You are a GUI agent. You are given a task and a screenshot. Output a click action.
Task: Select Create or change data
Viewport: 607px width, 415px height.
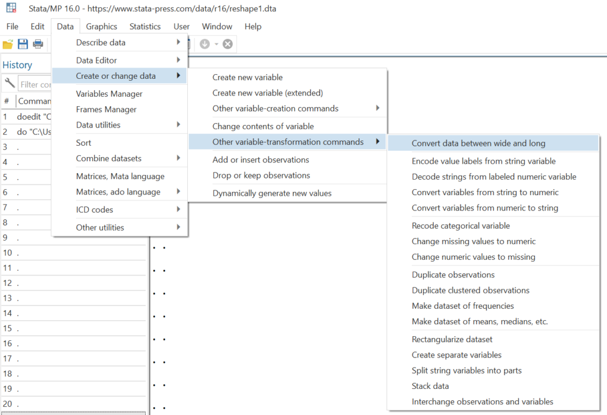tap(119, 76)
